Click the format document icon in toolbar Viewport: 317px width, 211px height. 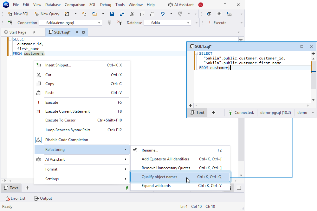[209, 14]
